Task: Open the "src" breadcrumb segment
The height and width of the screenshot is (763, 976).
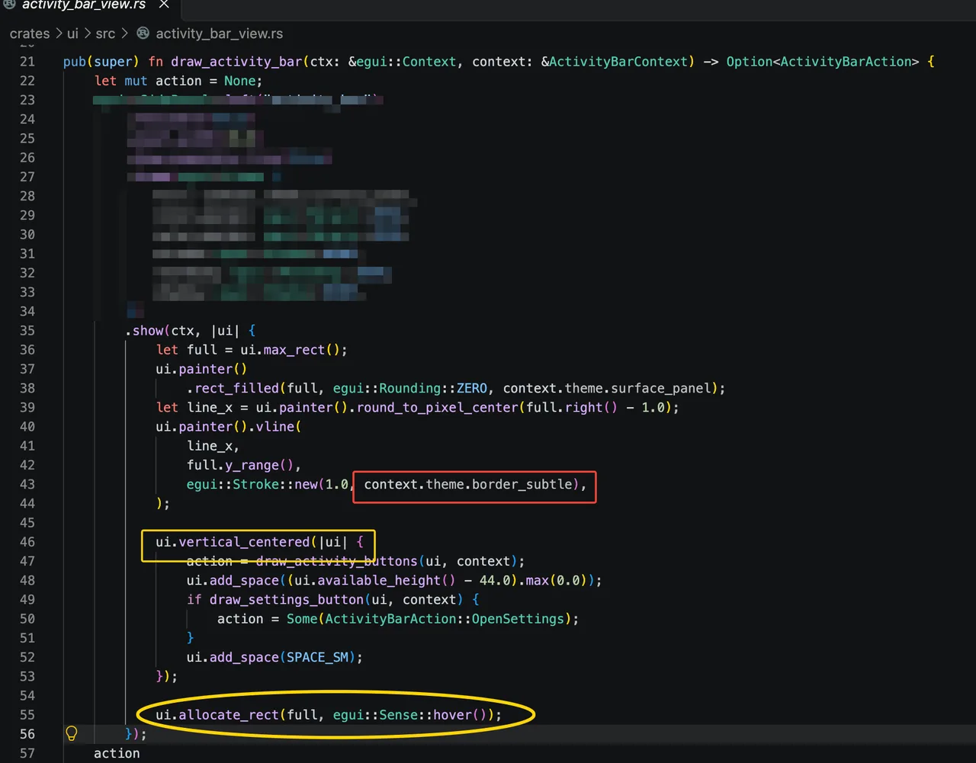Action: (x=106, y=34)
